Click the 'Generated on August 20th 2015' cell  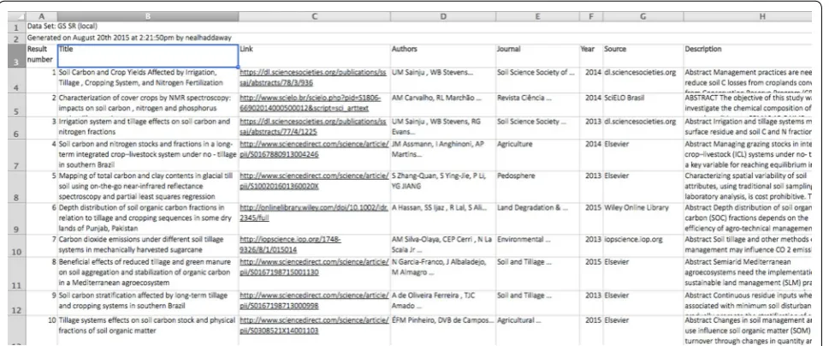[129, 38]
